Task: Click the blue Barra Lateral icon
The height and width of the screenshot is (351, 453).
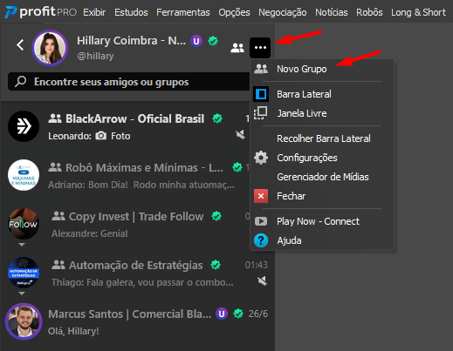Action: coord(261,94)
